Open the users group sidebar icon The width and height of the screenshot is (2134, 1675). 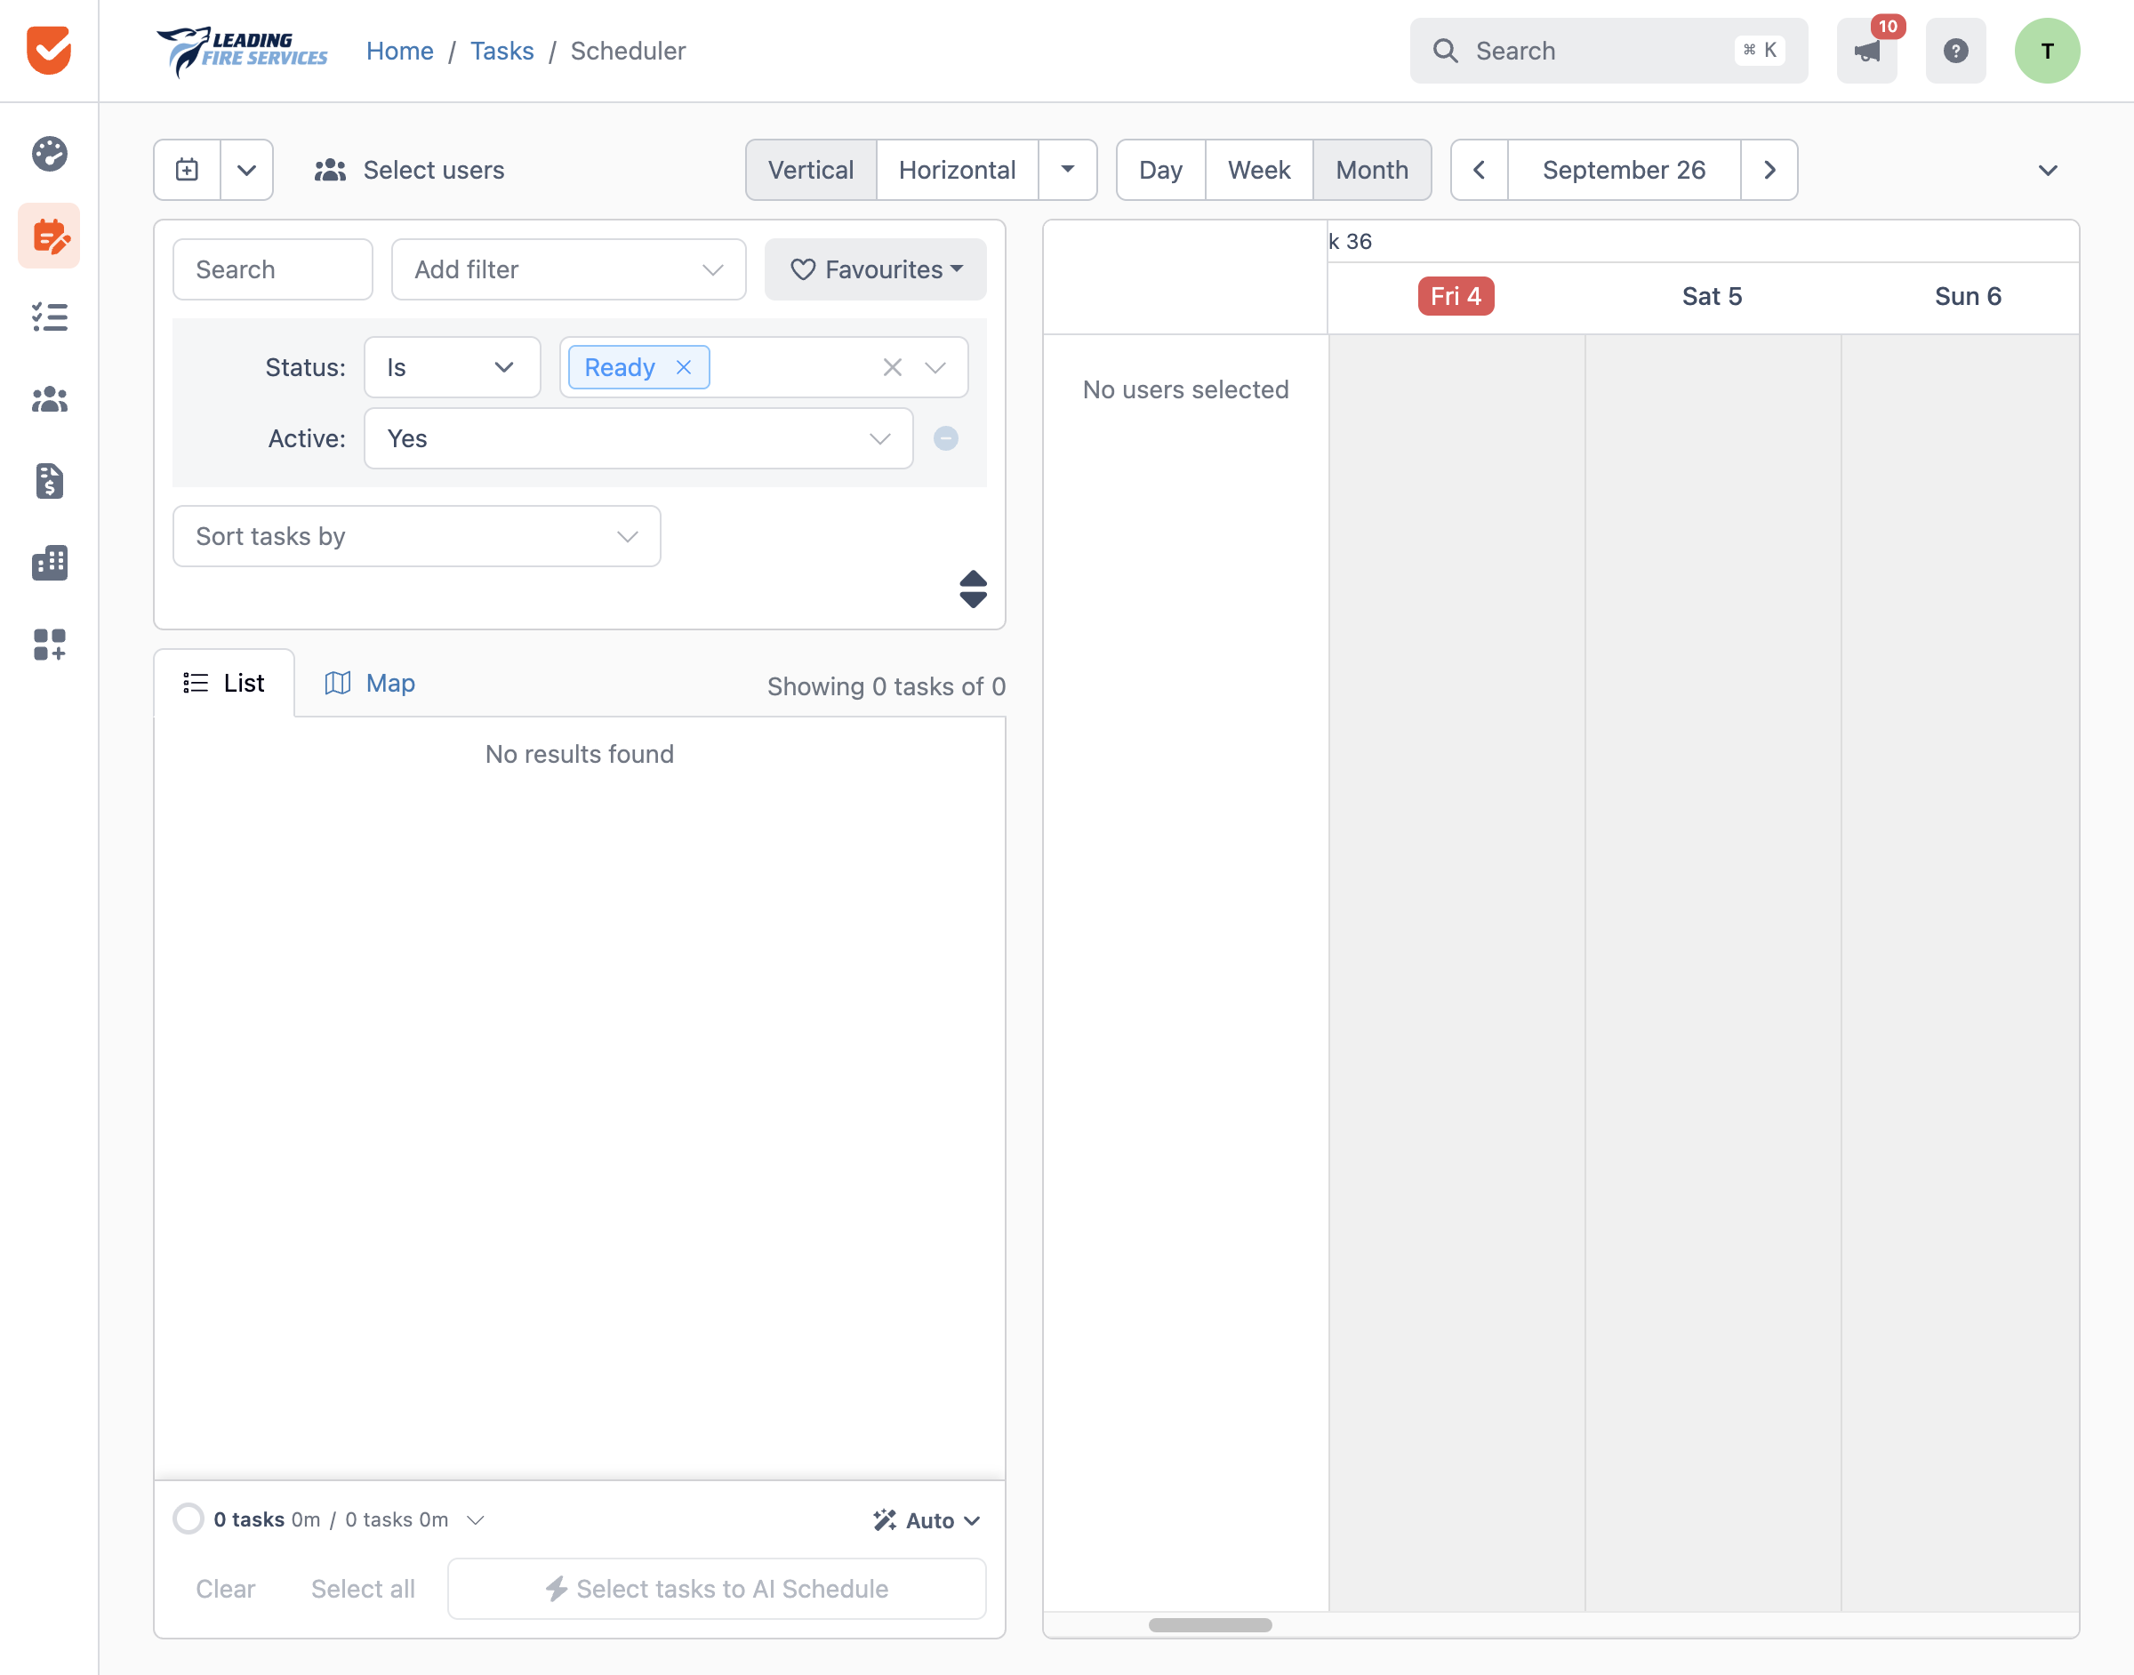point(49,399)
